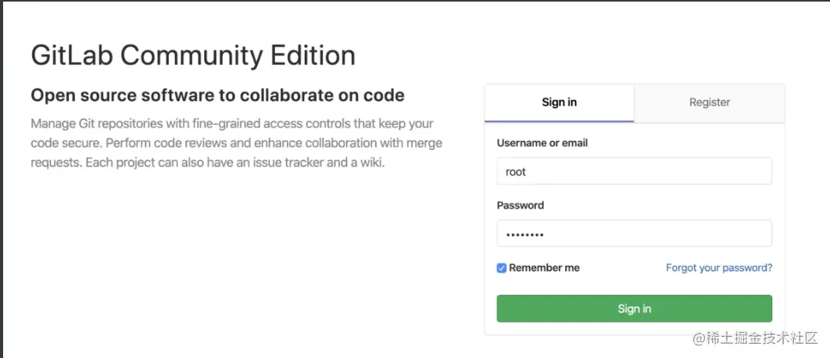
Task: Click the line starting code secure
Action: point(236,144)
